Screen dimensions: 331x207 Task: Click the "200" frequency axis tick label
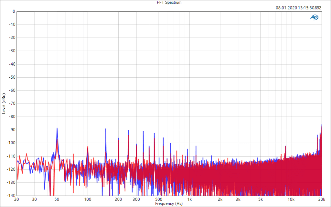pos(118,199)
